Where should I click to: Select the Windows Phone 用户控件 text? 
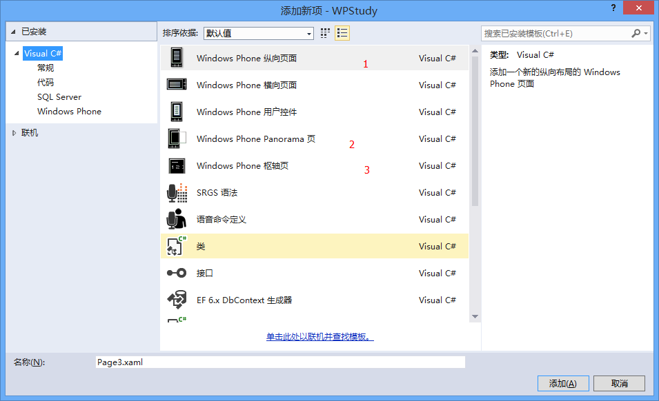(x=247, y=112)
